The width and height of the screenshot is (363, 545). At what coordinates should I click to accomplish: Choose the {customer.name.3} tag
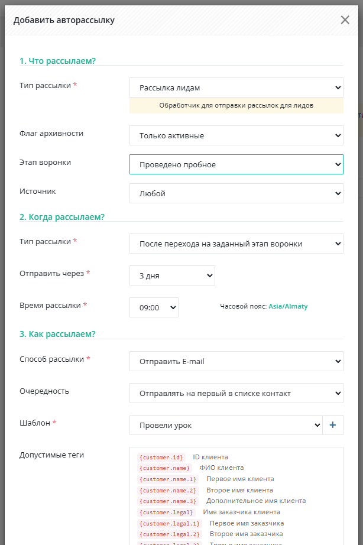[168, 501]
